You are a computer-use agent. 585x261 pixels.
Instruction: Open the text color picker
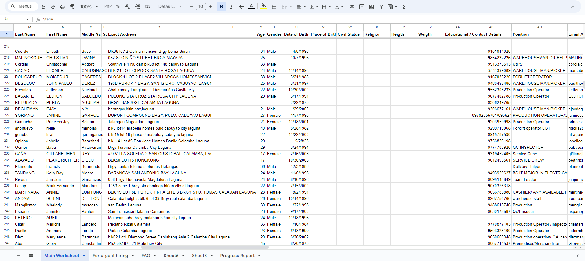(x=251, y=6)
